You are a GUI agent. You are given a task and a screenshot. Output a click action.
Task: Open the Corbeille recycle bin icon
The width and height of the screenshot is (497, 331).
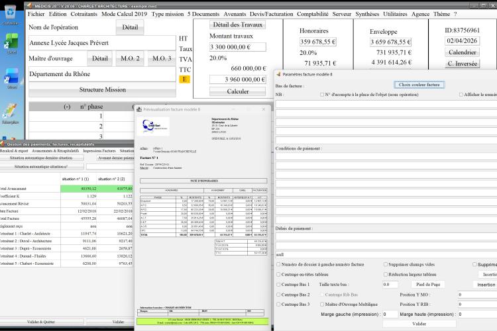pyautogui.click(x=11, y=13)
